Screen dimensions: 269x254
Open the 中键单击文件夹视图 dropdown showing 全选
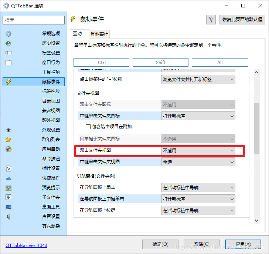click(x=198, y=162)
